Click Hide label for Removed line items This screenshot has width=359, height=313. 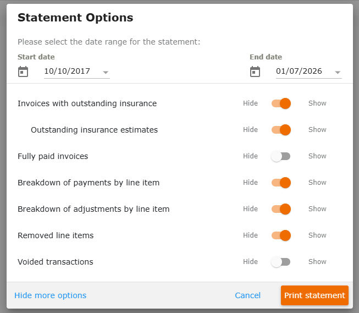point(251,235)
